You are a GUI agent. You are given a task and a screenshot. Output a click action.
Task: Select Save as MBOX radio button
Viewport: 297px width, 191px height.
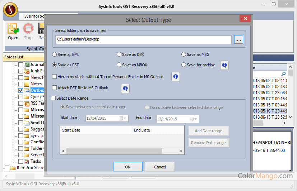click(119, 65)
